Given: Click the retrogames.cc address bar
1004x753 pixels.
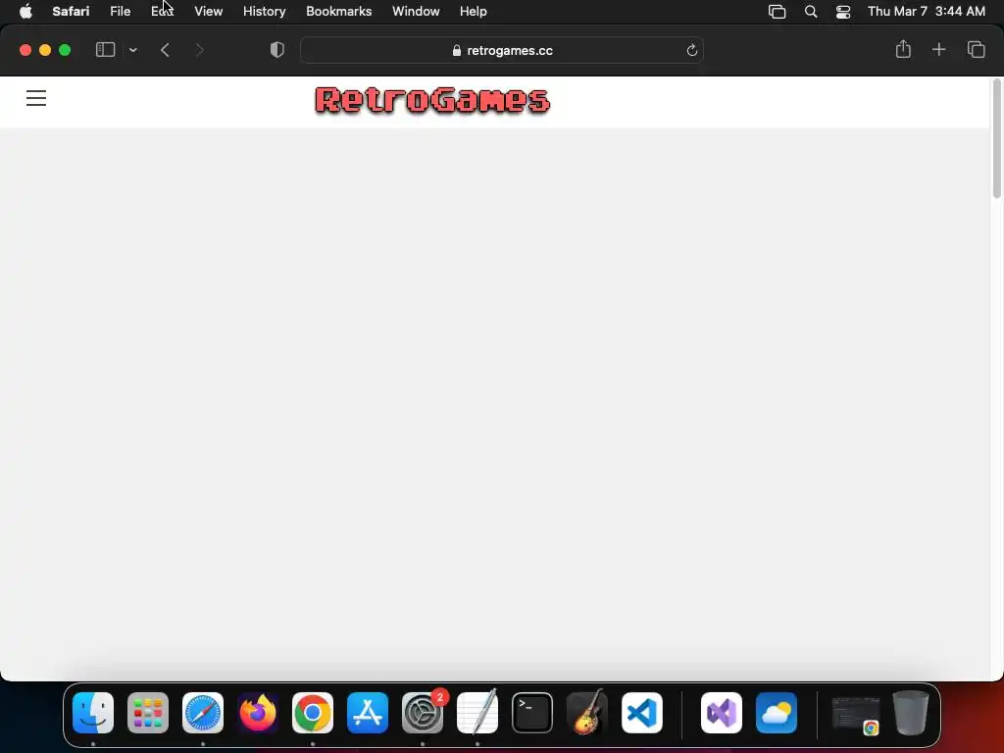Looking at the screenshot, I should pyautogui.click(x=502, y=50).
